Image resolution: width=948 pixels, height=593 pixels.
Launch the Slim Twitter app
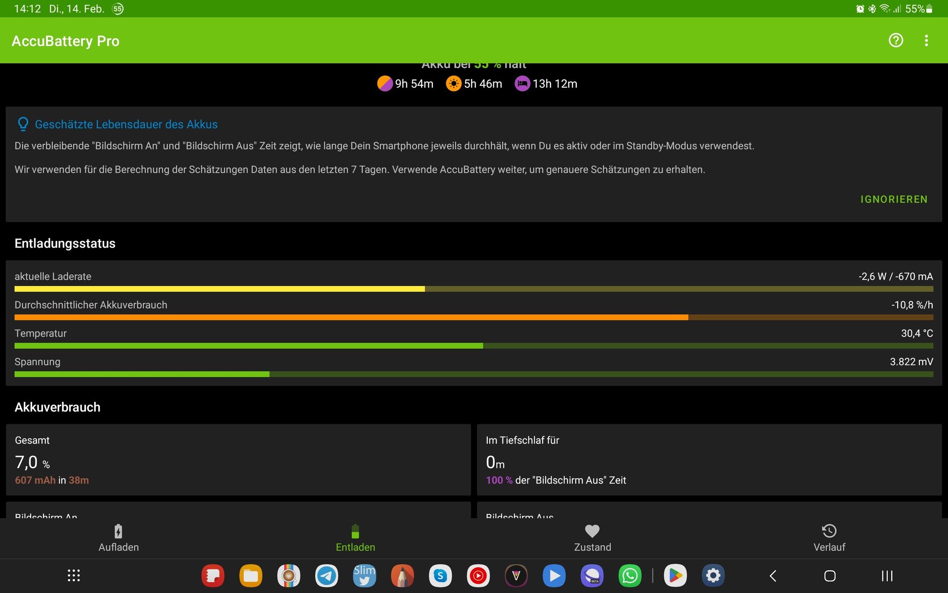pyautogui.click(x=364, y=576)
